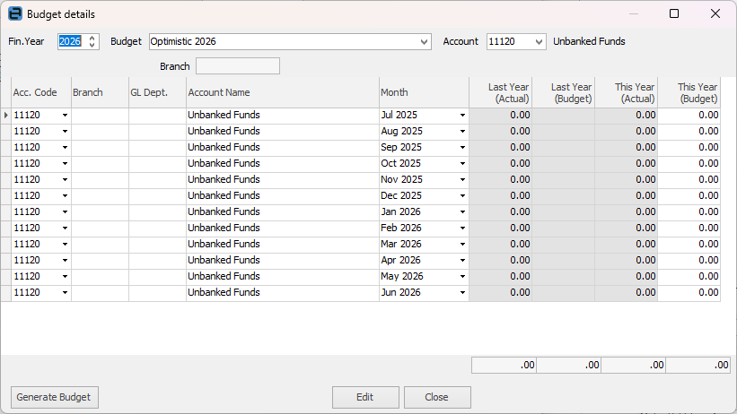
Task: Open the Budget Optimistic 2026 dropdown
Action: click(424, 42)
